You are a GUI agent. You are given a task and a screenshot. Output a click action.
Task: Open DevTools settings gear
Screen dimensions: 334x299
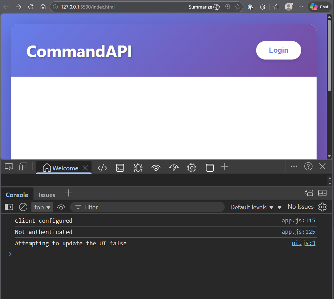tap(322, 207)
